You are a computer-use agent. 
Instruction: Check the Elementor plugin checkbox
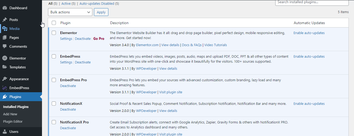click(54, 33)
